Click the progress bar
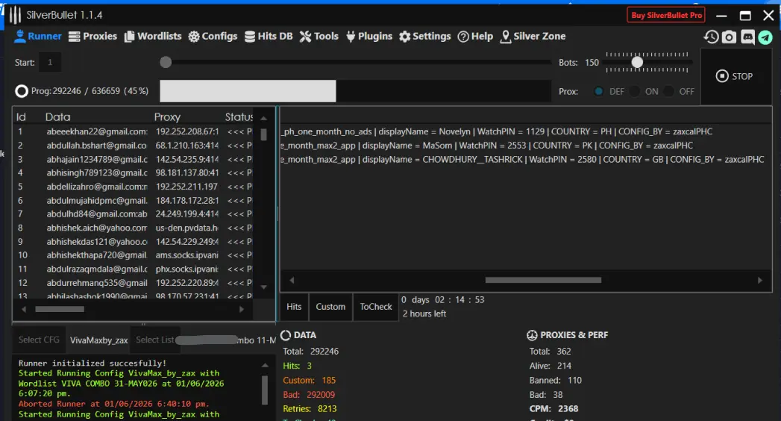Screen dimensions: 781x421 tap(355, 91)
